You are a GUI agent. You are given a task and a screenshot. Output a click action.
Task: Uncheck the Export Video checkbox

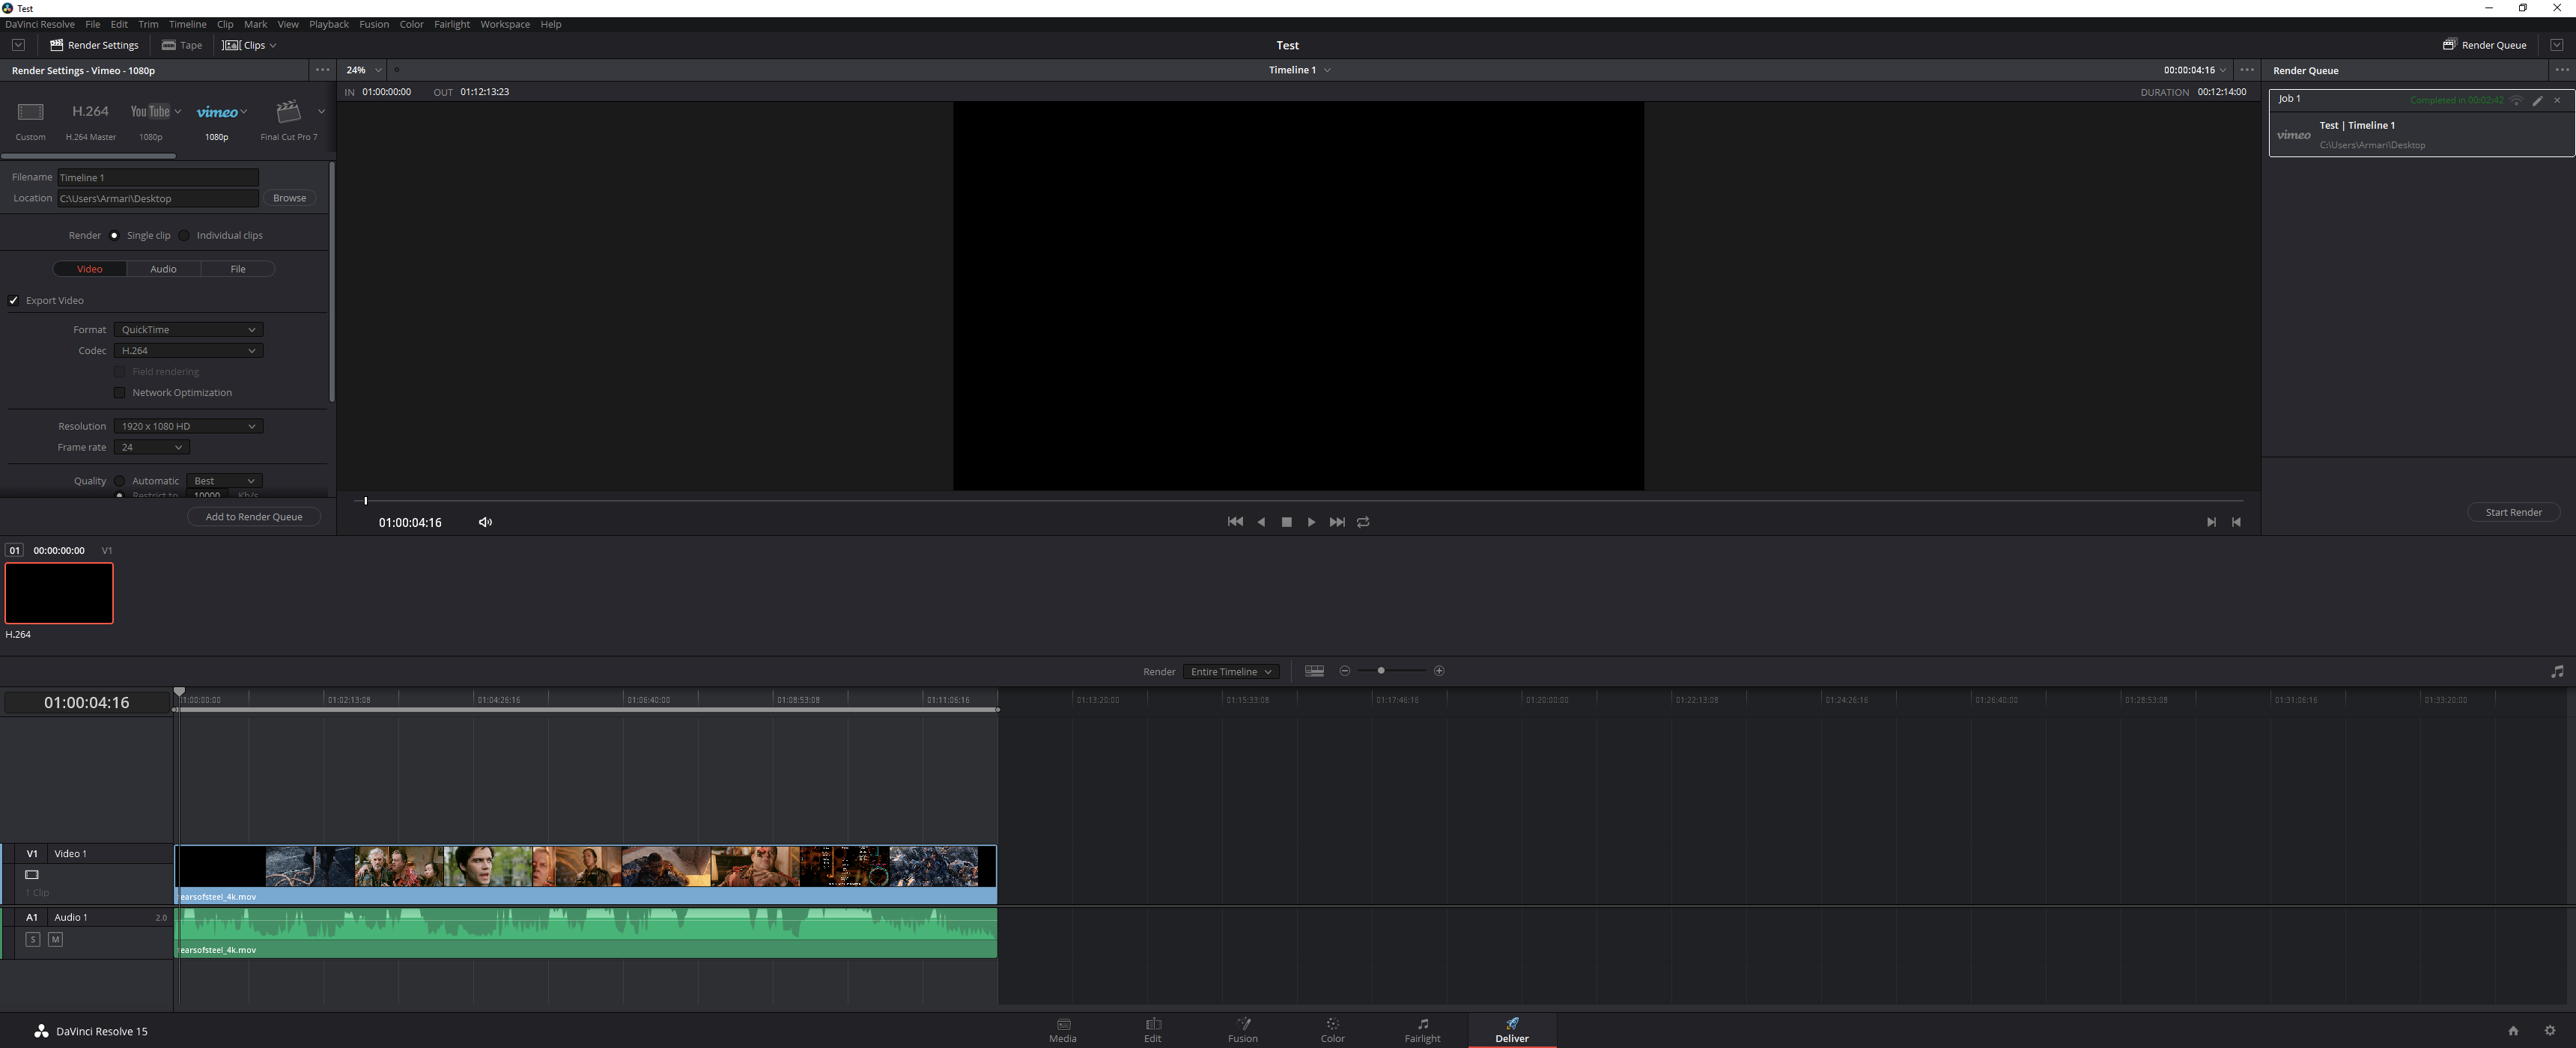click(x=14, y=301)
